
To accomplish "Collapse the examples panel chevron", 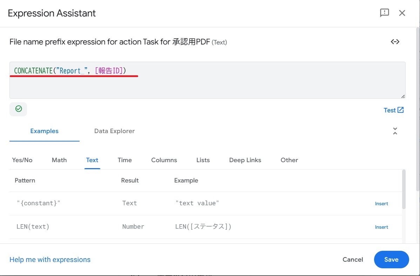I will (x=395, y=131).
